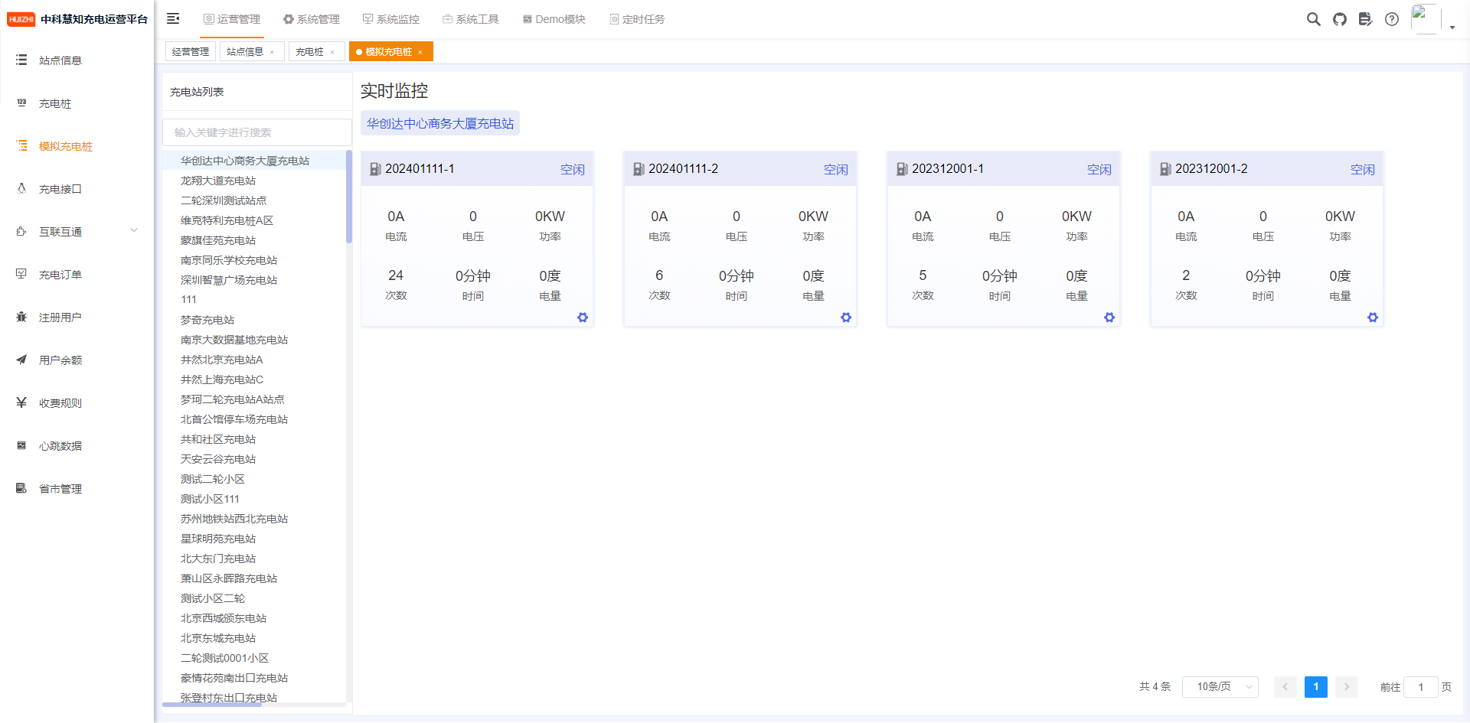
Task: Switch to the 站点信息 tab
Action: 245,52
